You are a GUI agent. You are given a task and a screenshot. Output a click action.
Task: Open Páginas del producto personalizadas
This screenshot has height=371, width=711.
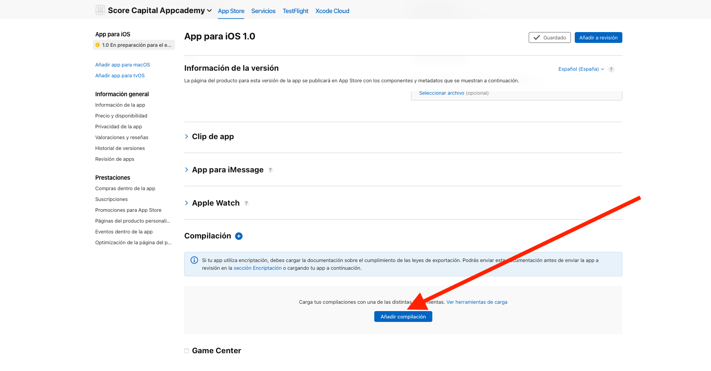(133, 221)
